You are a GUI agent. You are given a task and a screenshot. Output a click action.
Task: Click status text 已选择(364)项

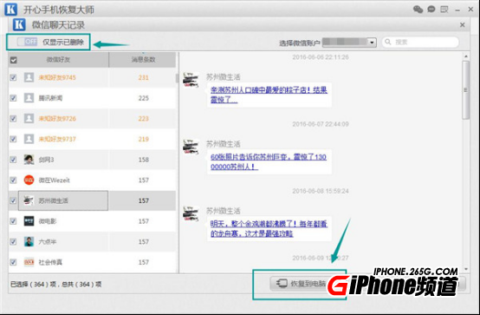pos(33,285)
